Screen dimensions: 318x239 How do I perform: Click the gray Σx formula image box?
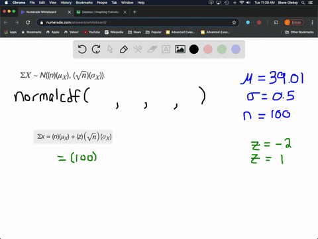(73, 137)
